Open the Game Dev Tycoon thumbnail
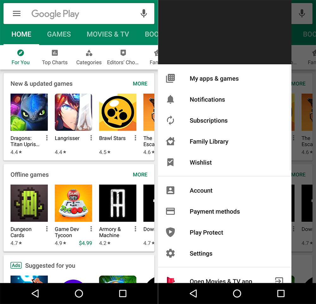 pyautogui.click(x=73, y=203)
